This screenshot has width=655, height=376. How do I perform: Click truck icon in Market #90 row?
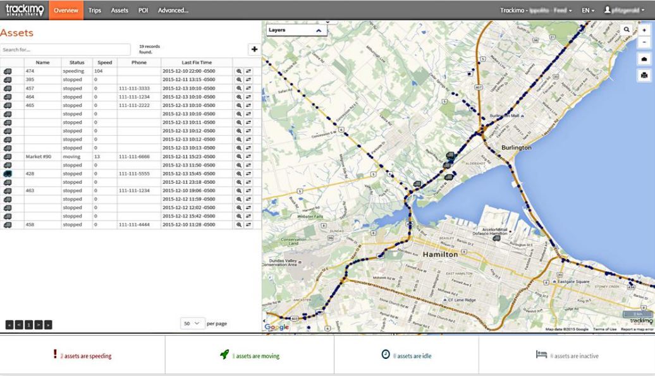coord(8,157)
